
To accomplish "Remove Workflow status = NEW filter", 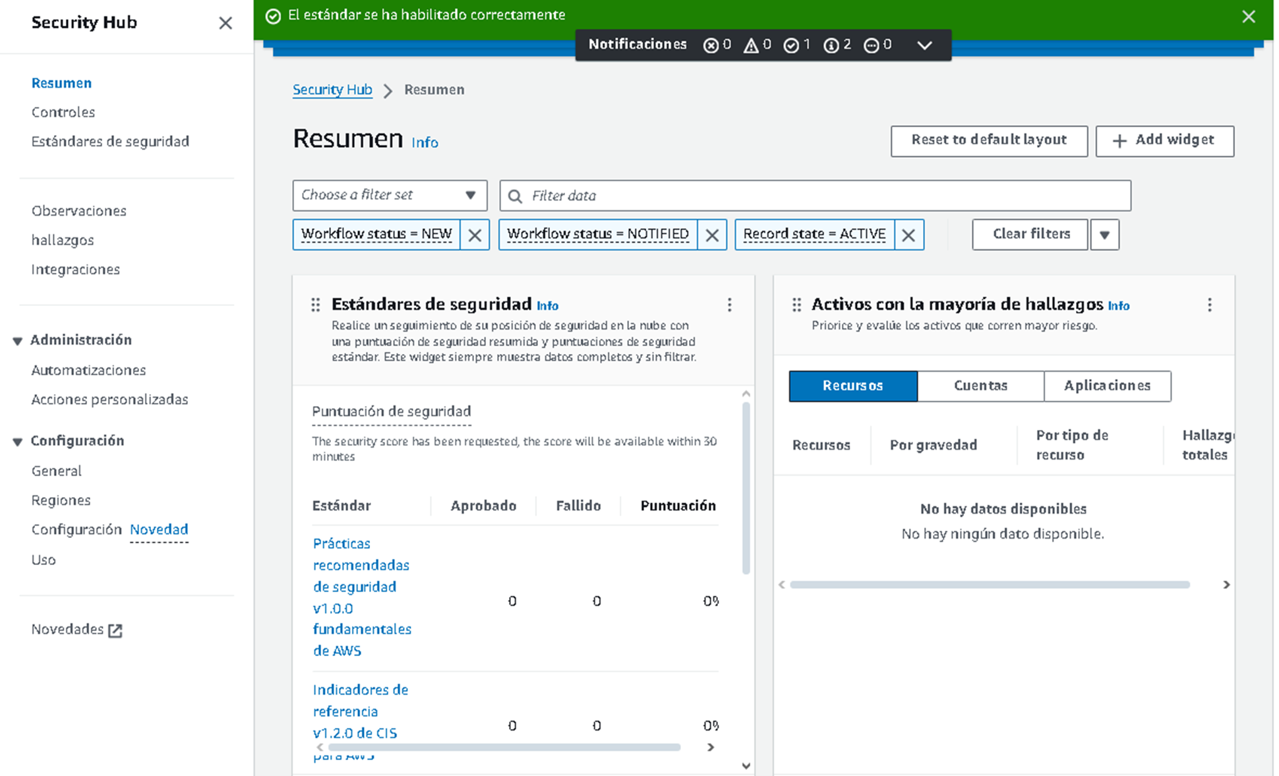I will pyautogui.click(x=475, y=235).
